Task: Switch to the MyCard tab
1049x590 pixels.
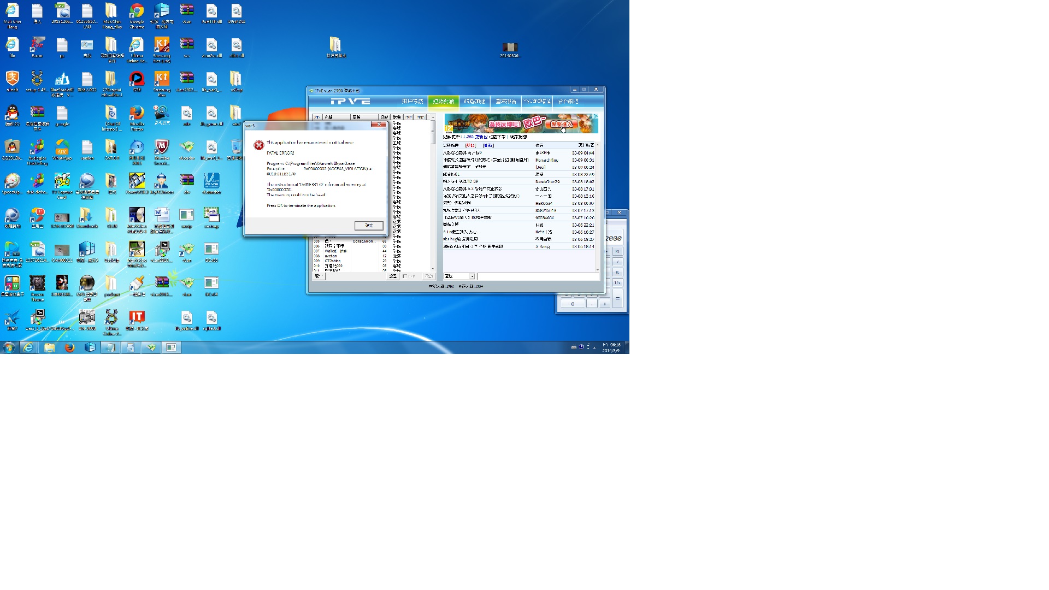Action: [537, 101]
